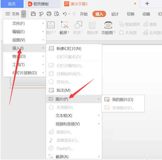
Task: Open the 幻灯片放映(D) menu entry
Action: coord(24,73)
